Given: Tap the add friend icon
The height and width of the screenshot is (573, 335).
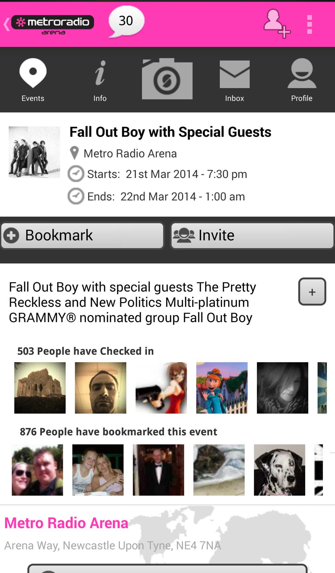Looking at the screenshot, I should click(277, 24).
